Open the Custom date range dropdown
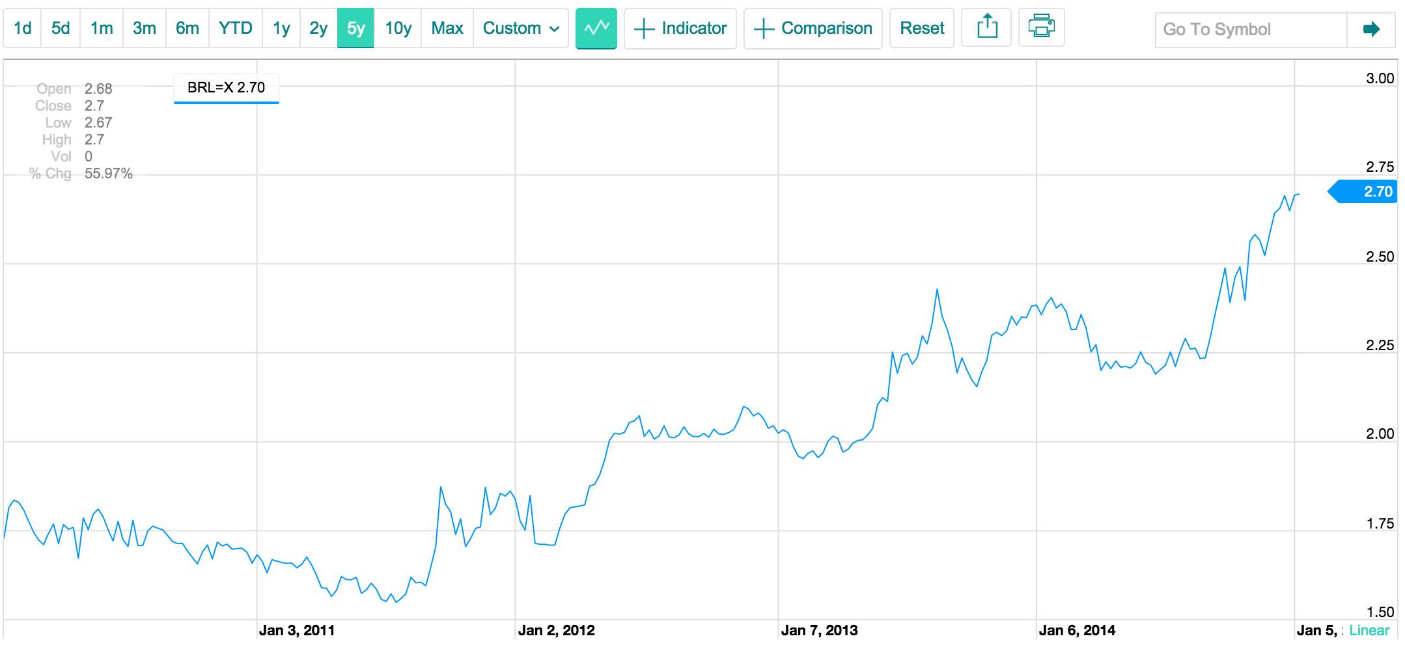This screenshot has width=1405, height=647. tap(520, 28)
